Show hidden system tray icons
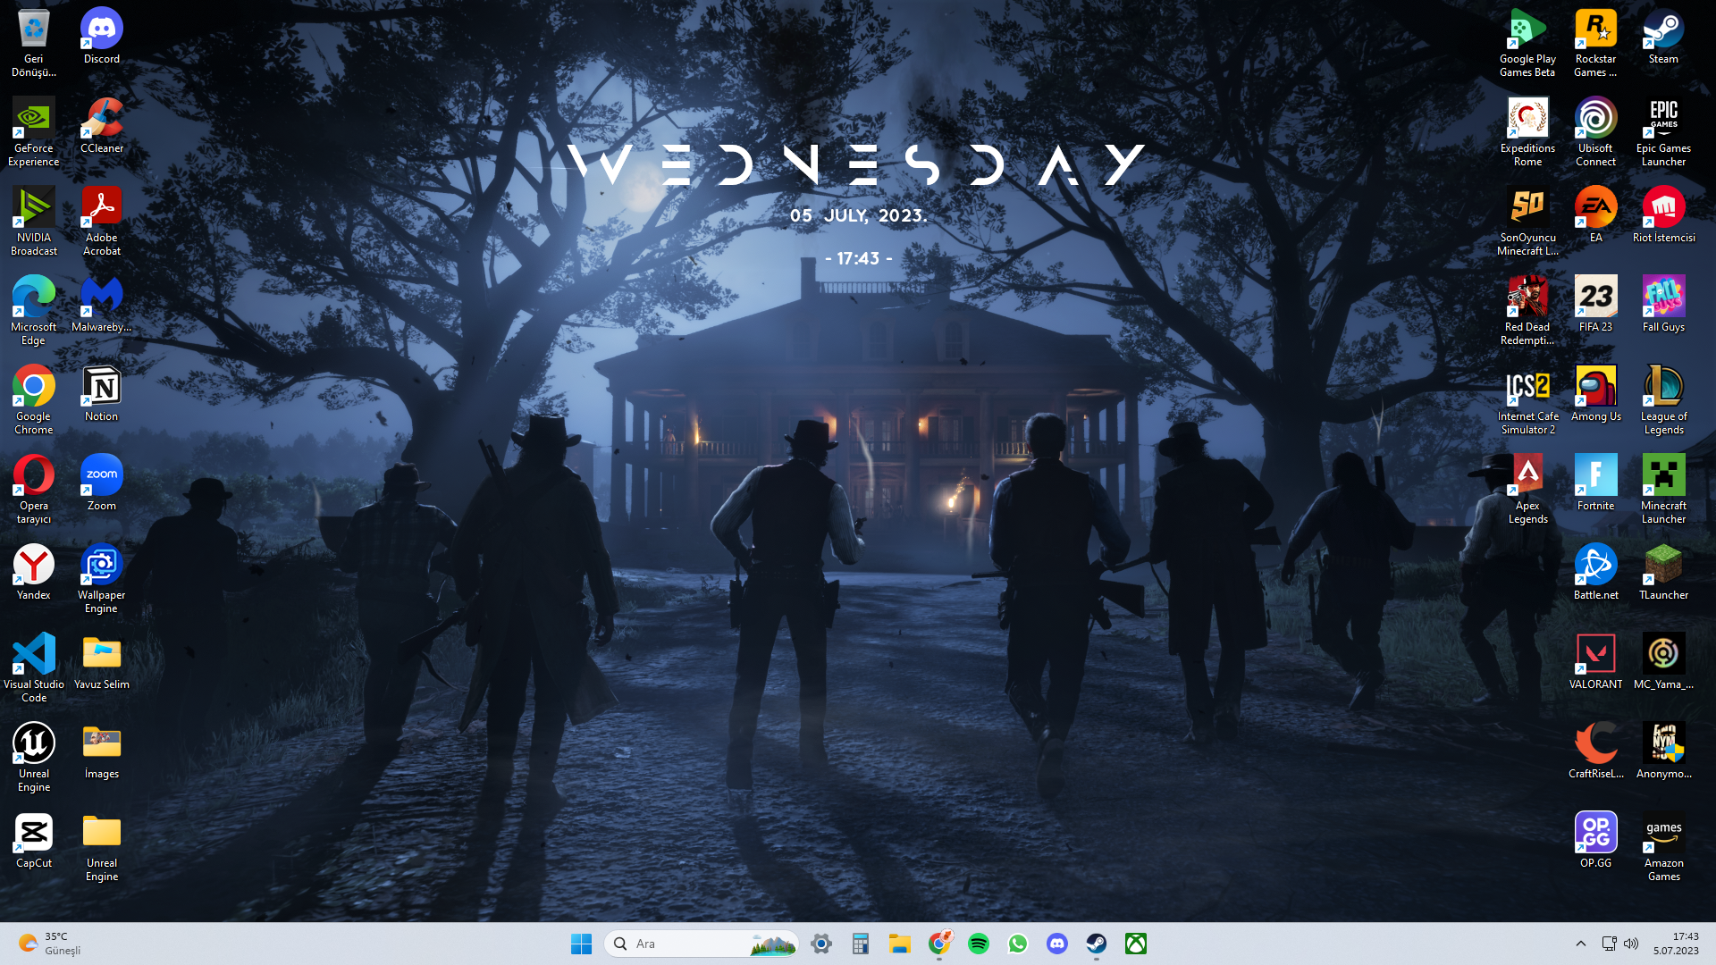 coord(1580,944)
